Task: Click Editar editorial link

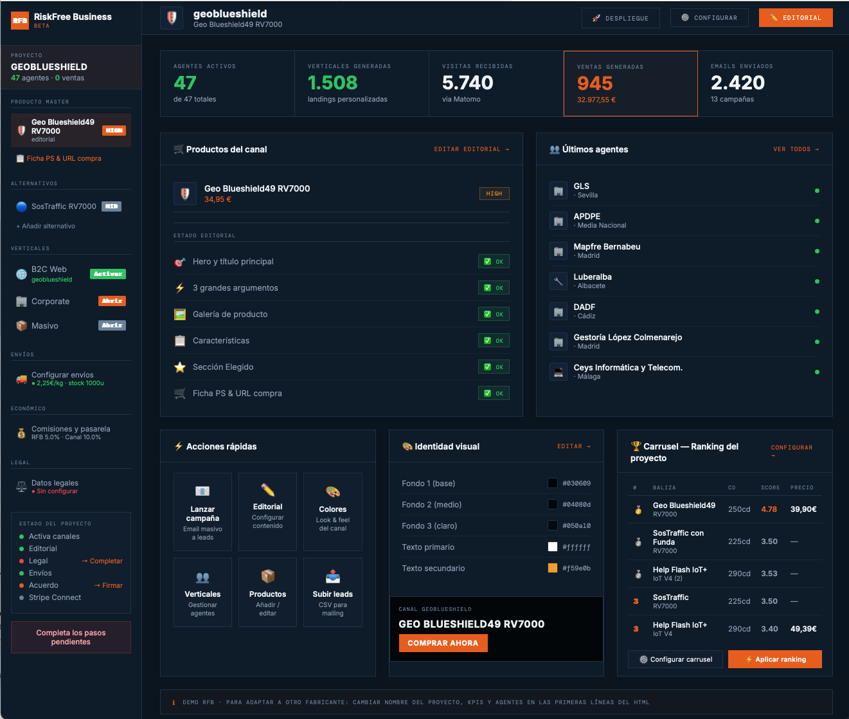Action: (x=472, y=149)
